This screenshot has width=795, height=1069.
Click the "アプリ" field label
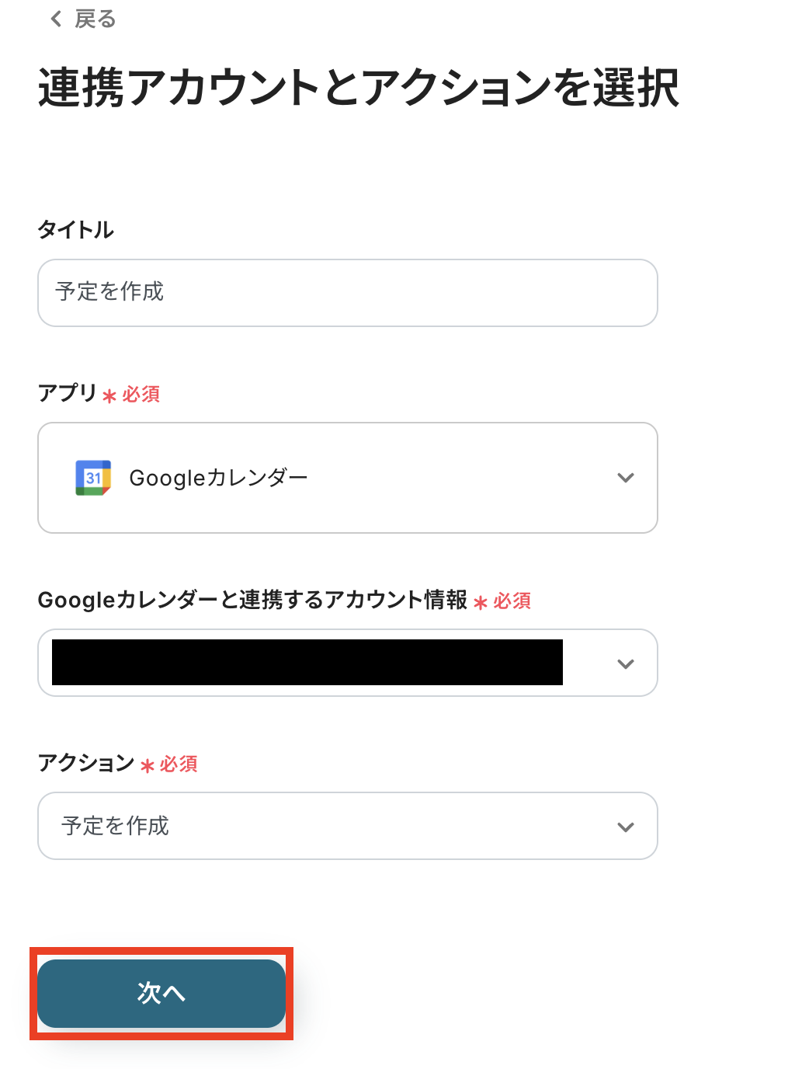pos(67,393)
